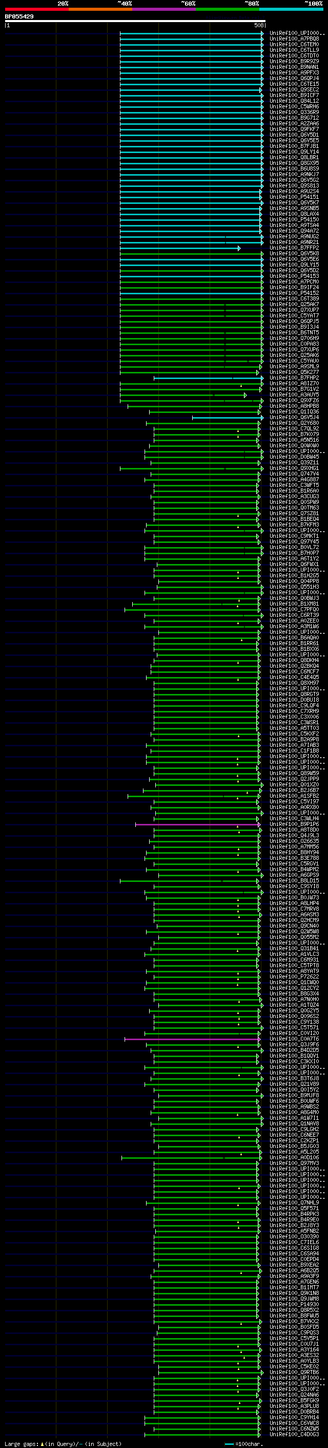This screenshot has width=328, height=1448.
Task: Click the UniRef100_A3AUY5 label
Action: coord(294,395)
